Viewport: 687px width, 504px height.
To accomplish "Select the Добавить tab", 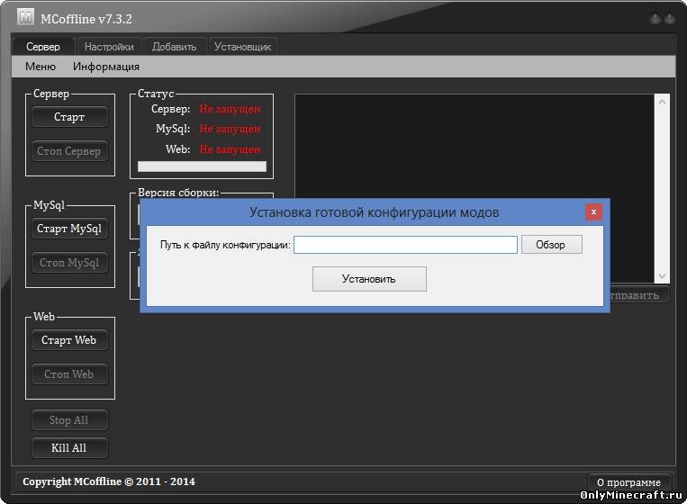I will pos(175,47).
